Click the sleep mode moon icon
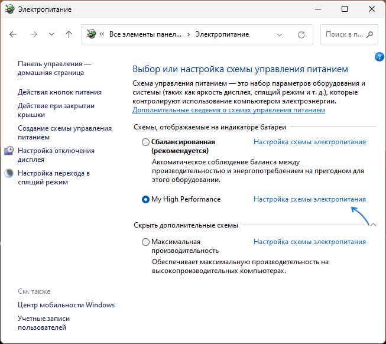Screen dimensions: 386x344 coord(9,173)
